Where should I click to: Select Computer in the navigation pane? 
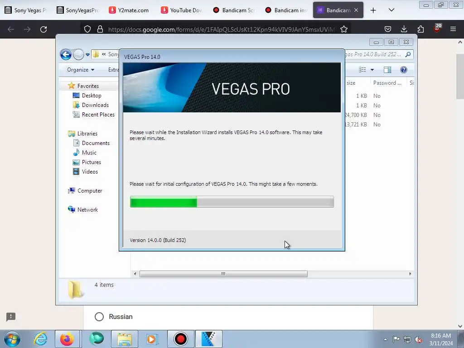click(90, 191)
